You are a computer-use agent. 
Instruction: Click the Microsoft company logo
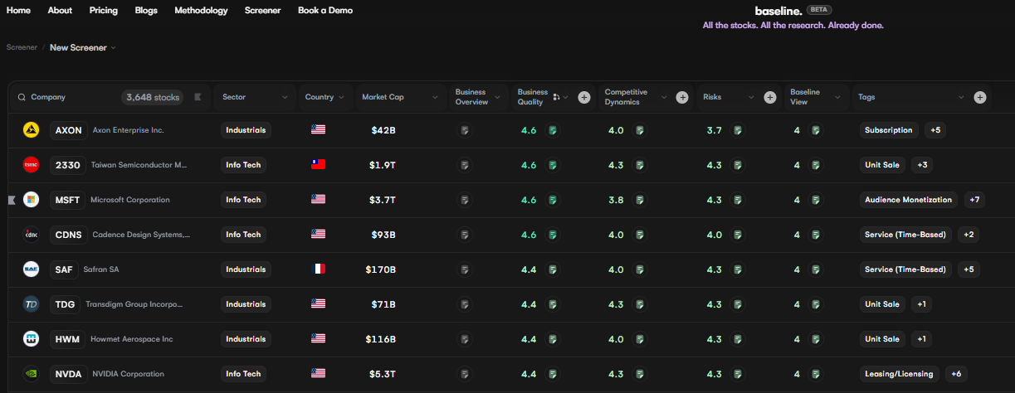pyautogui.click(x=31, y=200)
